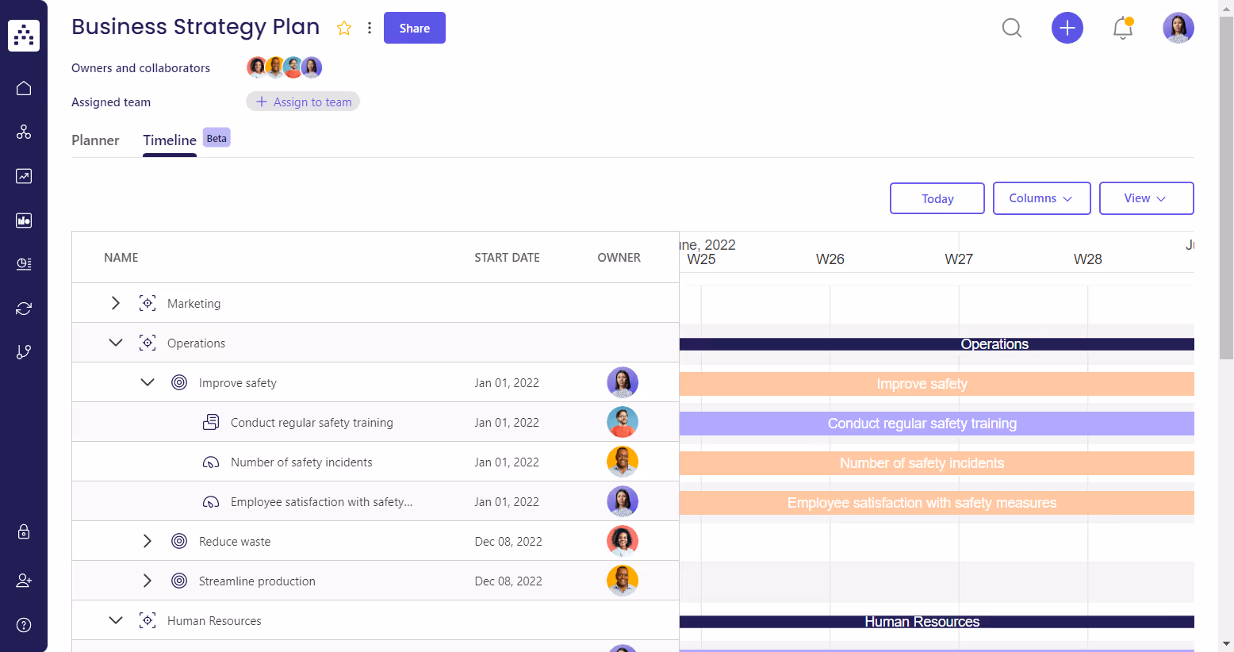Open the performance chart icon in the sidebar
The height and width of the screenshot is (652, 1234).
pyautogui.click(x=23, y=176)
